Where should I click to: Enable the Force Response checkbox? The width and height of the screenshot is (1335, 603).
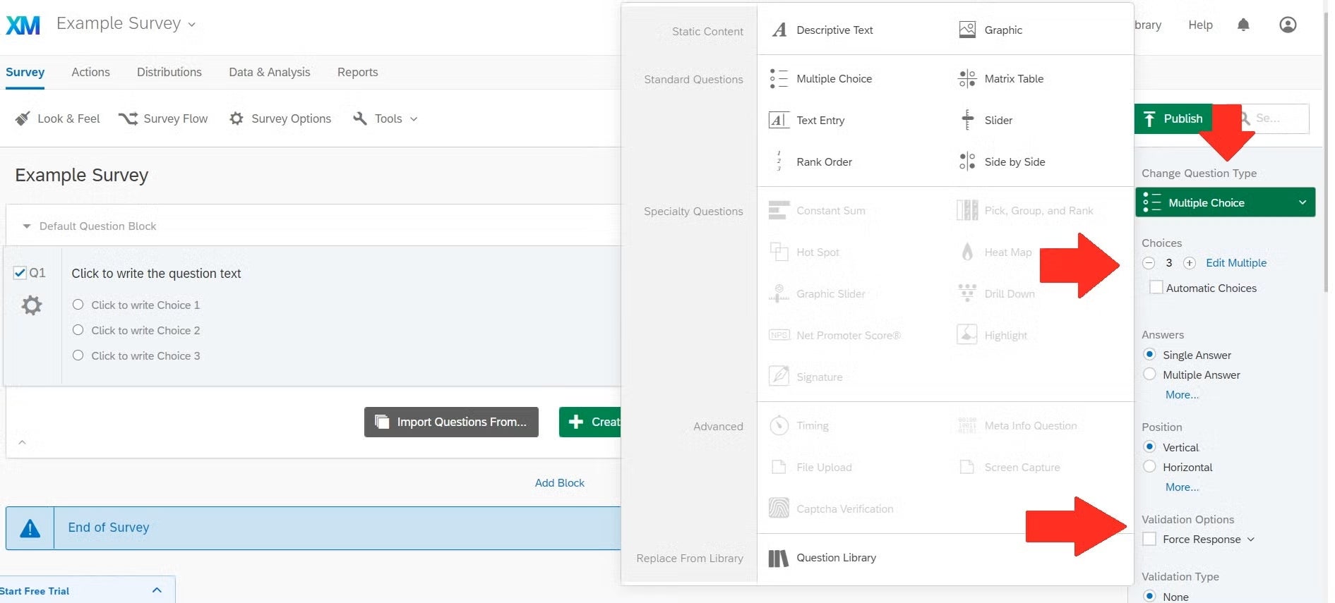1149,539
